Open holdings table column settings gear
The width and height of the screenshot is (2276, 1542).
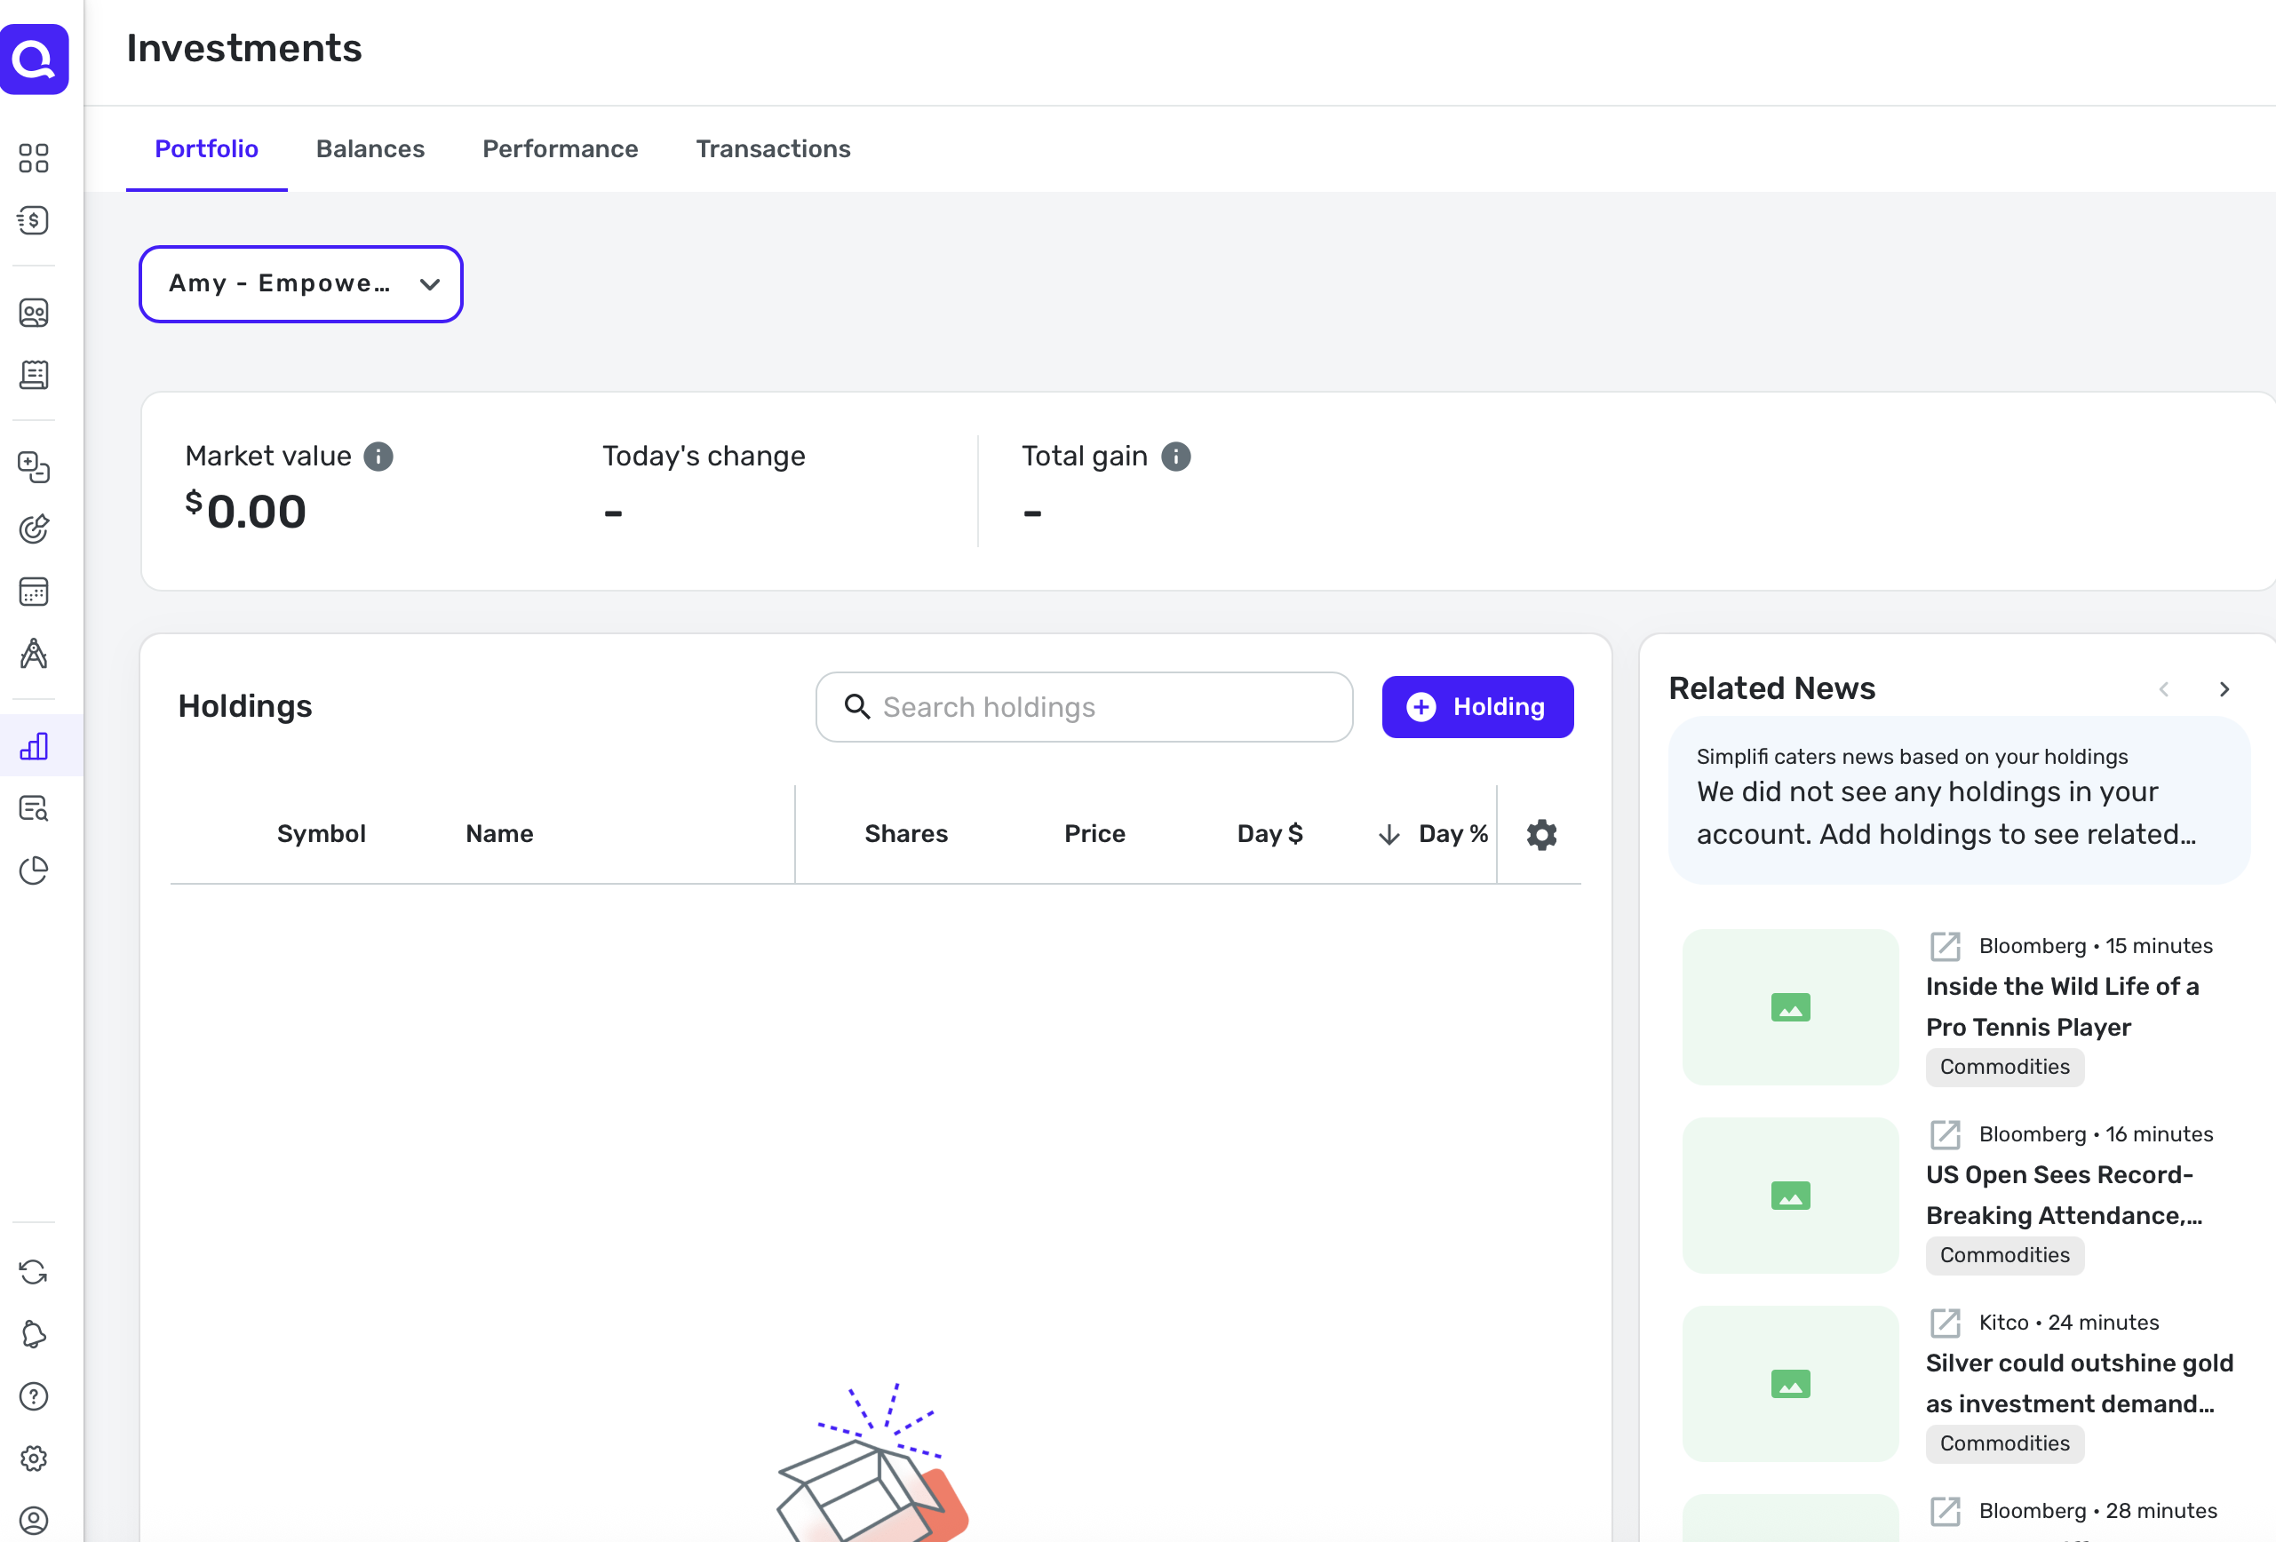tap(1540, 834)
